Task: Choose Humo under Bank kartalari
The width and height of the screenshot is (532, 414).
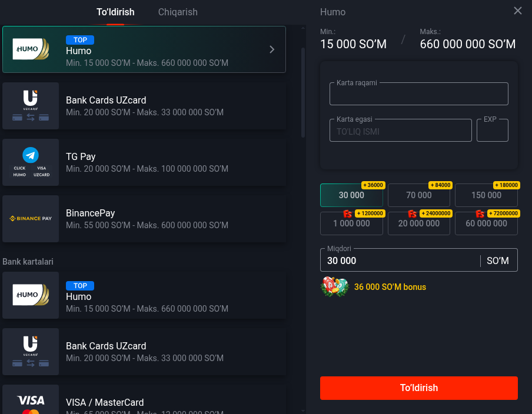Action: click(x=144, y=295)
